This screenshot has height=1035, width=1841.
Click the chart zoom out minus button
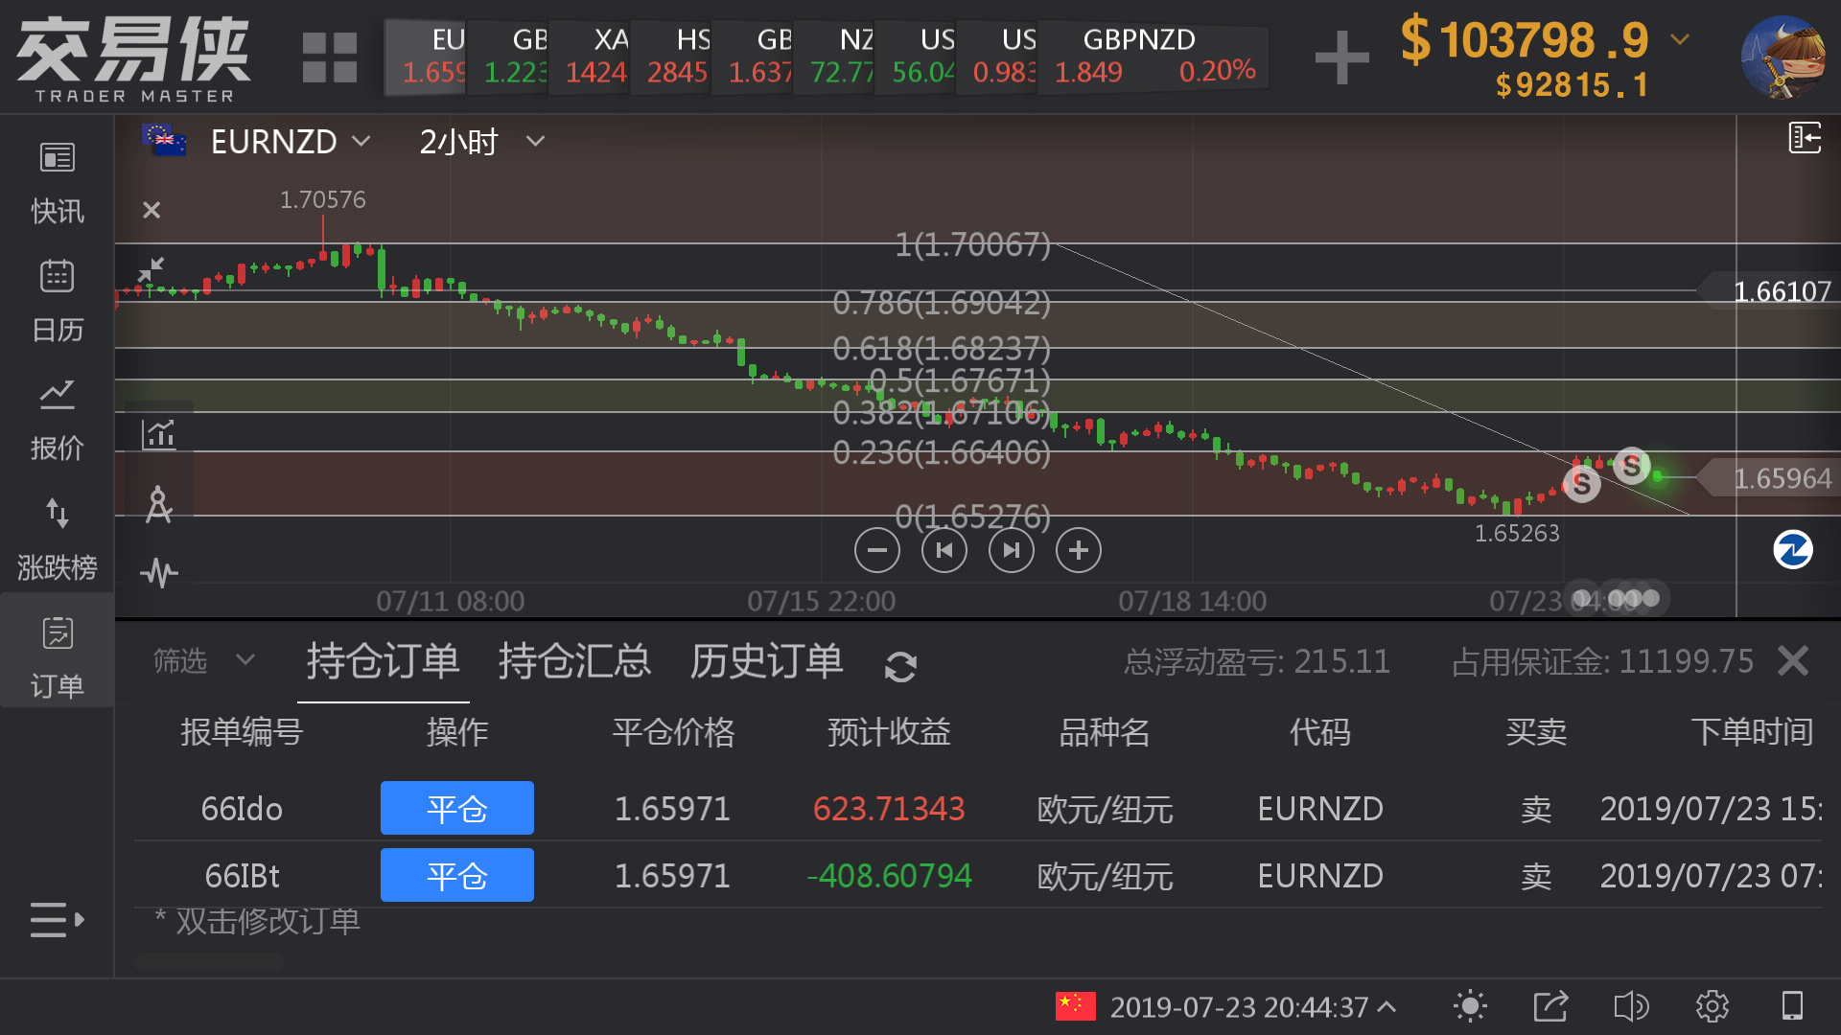pyautogui.click(x=876, y=550)
